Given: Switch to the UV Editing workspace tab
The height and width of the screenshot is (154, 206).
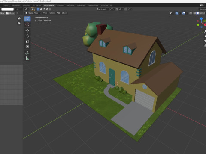Looking at the screenshot, I should pos(37,6).
